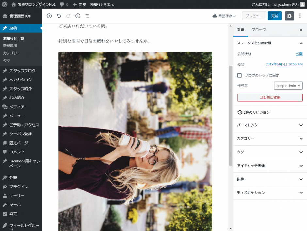Expand the カテゴリー panel
Image resolution: width=307 pixels, height=231 pixels.
[x=270, y=139]
